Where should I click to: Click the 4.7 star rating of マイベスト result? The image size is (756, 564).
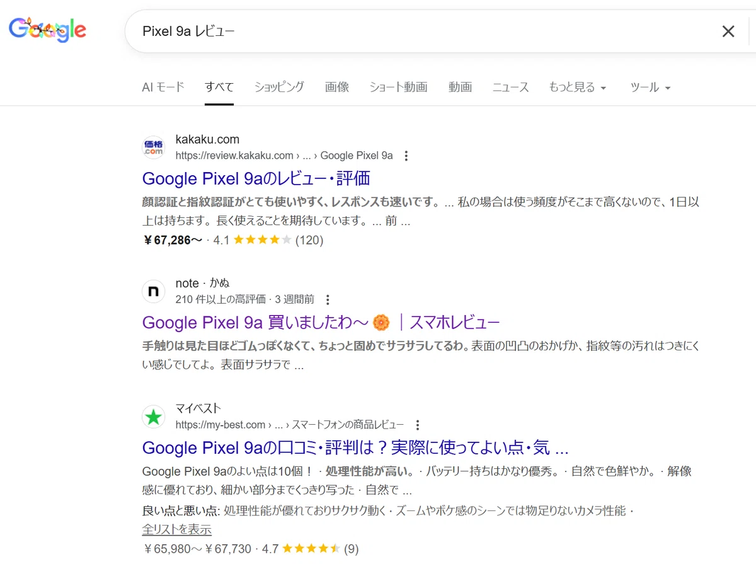pyautogui.click(x=310, y=549)
